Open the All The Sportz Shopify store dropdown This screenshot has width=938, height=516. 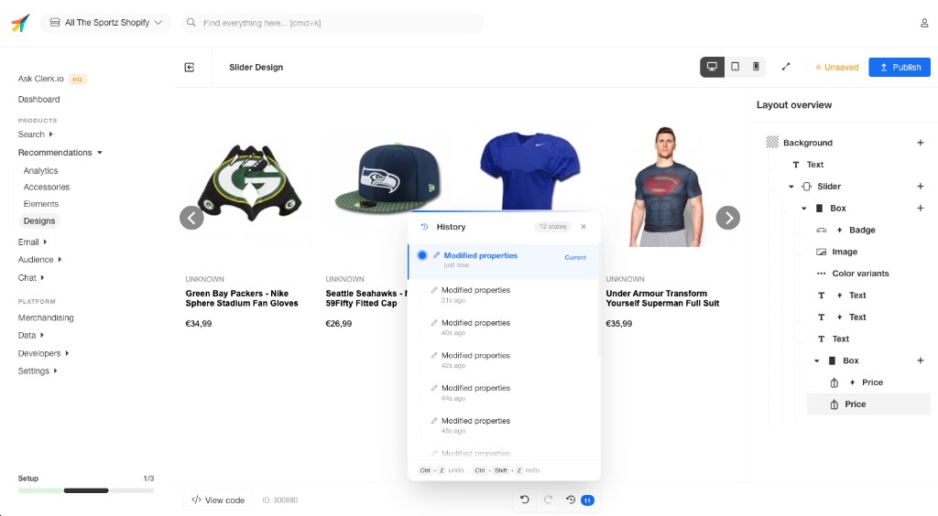pyautogui.click(x=106, y=23)
